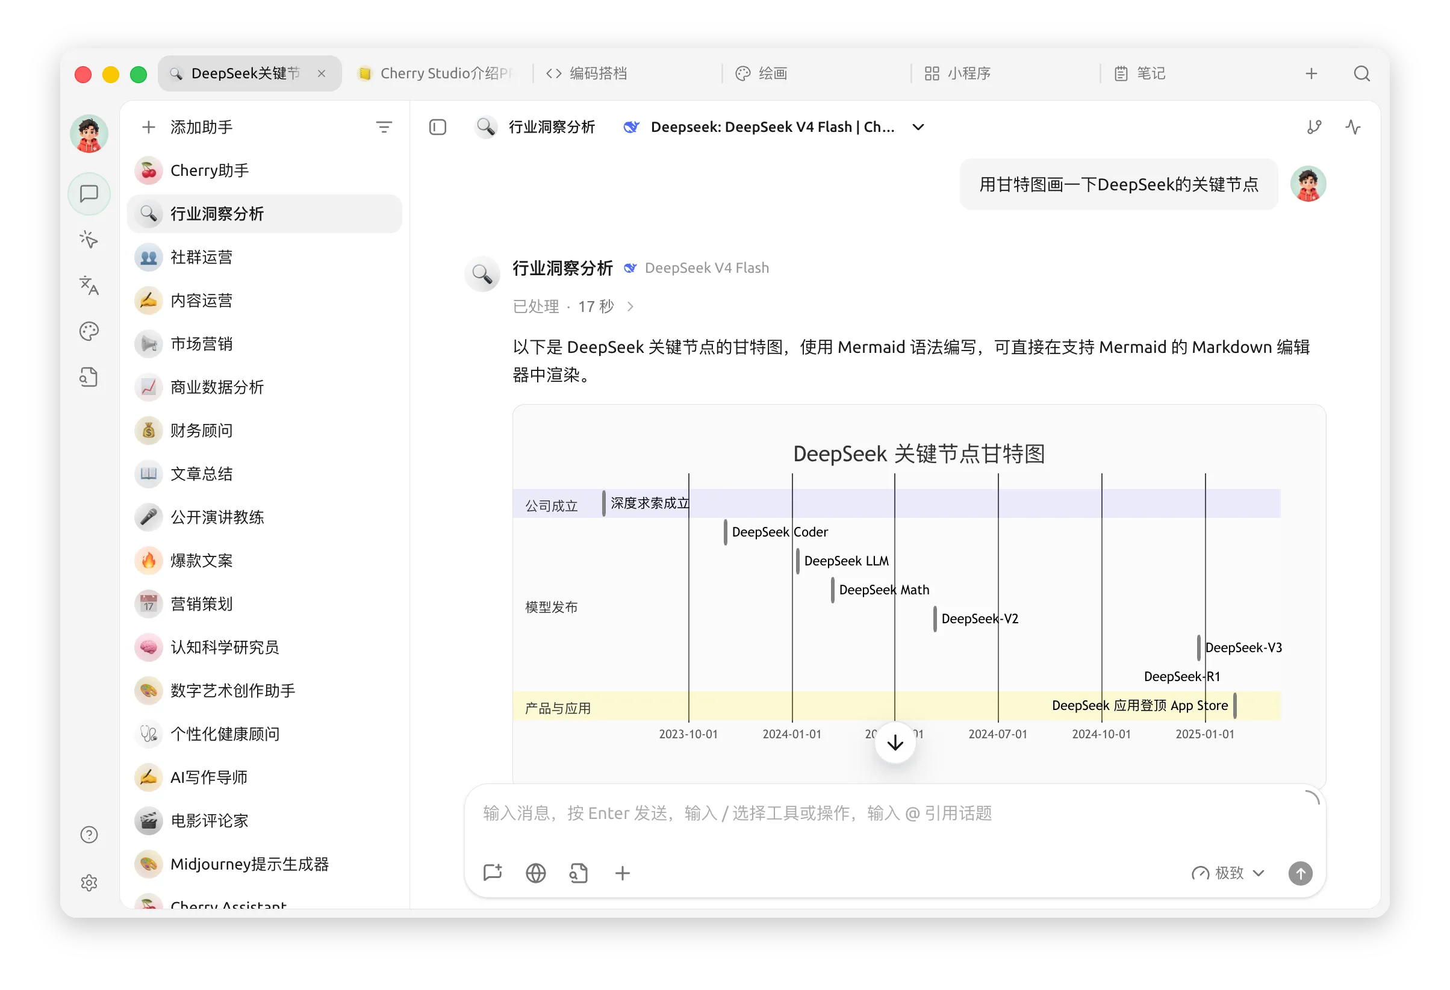This screenshot has height=990, width=1450.
Task: Open the translate tool in sidebar
Action: tap(89, 285)
